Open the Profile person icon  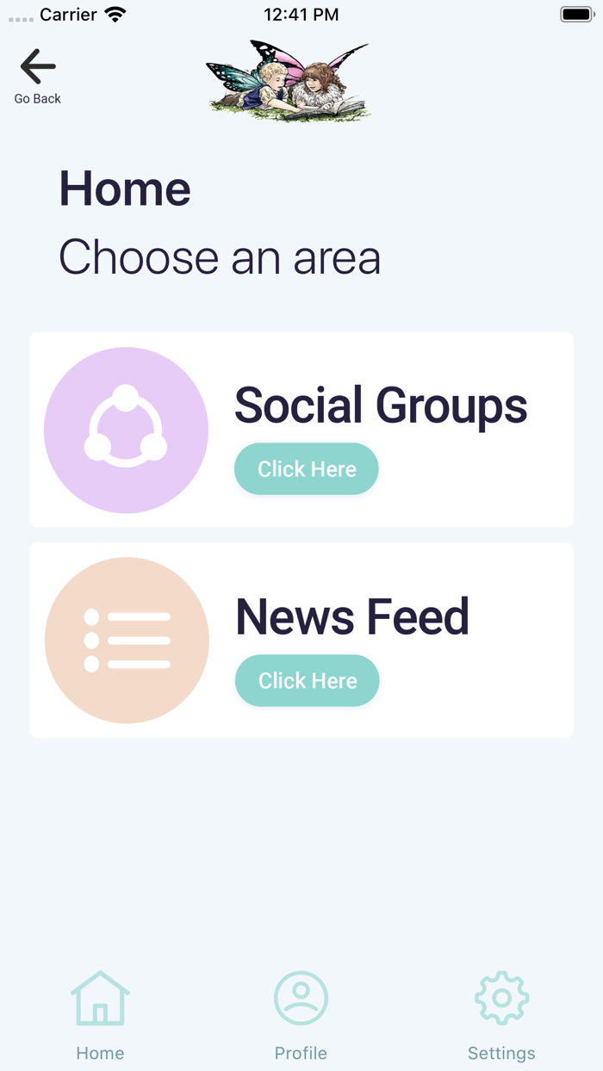(301, 999)
